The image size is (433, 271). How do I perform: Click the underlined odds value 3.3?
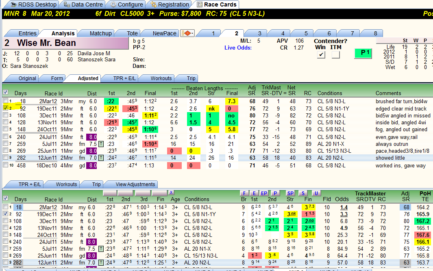tap(344, 214)
